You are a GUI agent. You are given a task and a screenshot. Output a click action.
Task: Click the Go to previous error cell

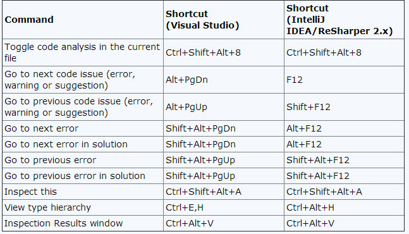coord(83,160)
